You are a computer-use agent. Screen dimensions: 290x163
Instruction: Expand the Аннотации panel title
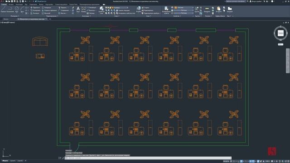(x=86, y=16)
